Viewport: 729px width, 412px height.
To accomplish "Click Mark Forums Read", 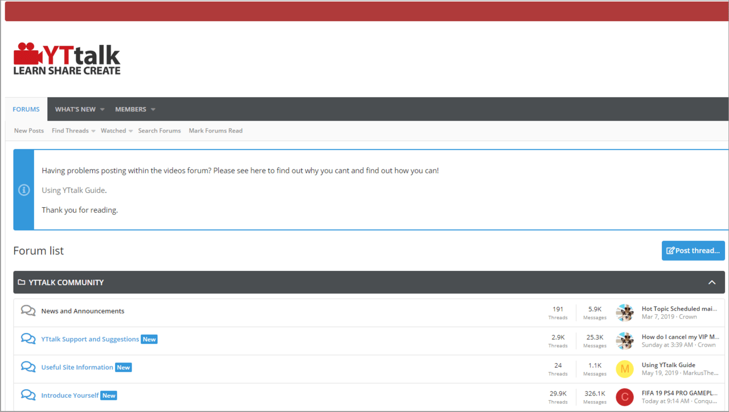I will tap(216, 131).
